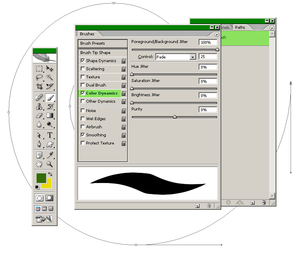Select the Clone Stamp tool
Viewport: 308px width, 265px height.
[39, 106]
